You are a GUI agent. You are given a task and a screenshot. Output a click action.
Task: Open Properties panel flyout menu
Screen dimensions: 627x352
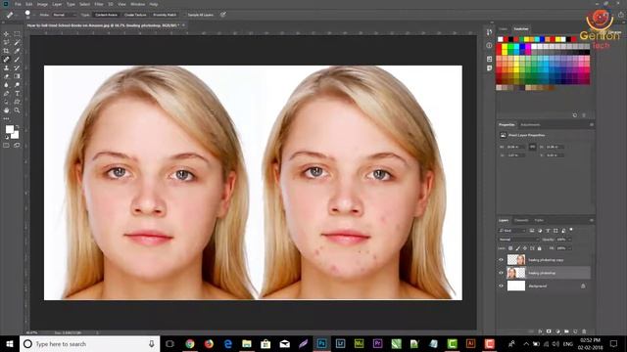click(591, 125)
